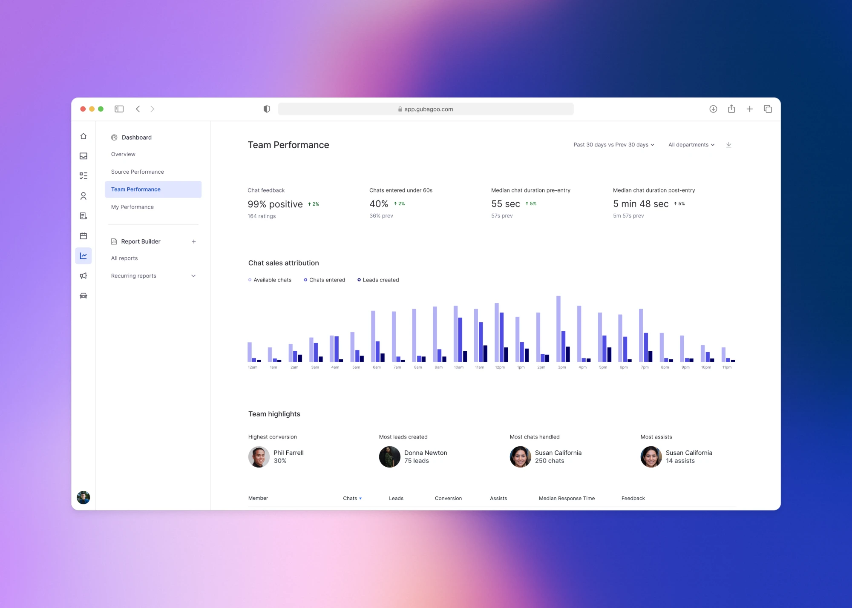
Task: Open the date range comparison dropdown
Action: click(614, 145)
